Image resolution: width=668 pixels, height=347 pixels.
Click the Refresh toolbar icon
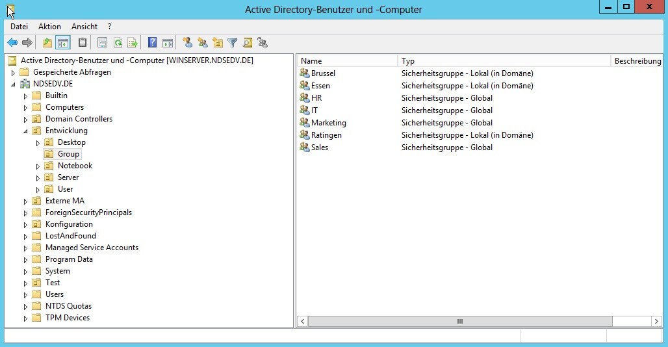118,43
